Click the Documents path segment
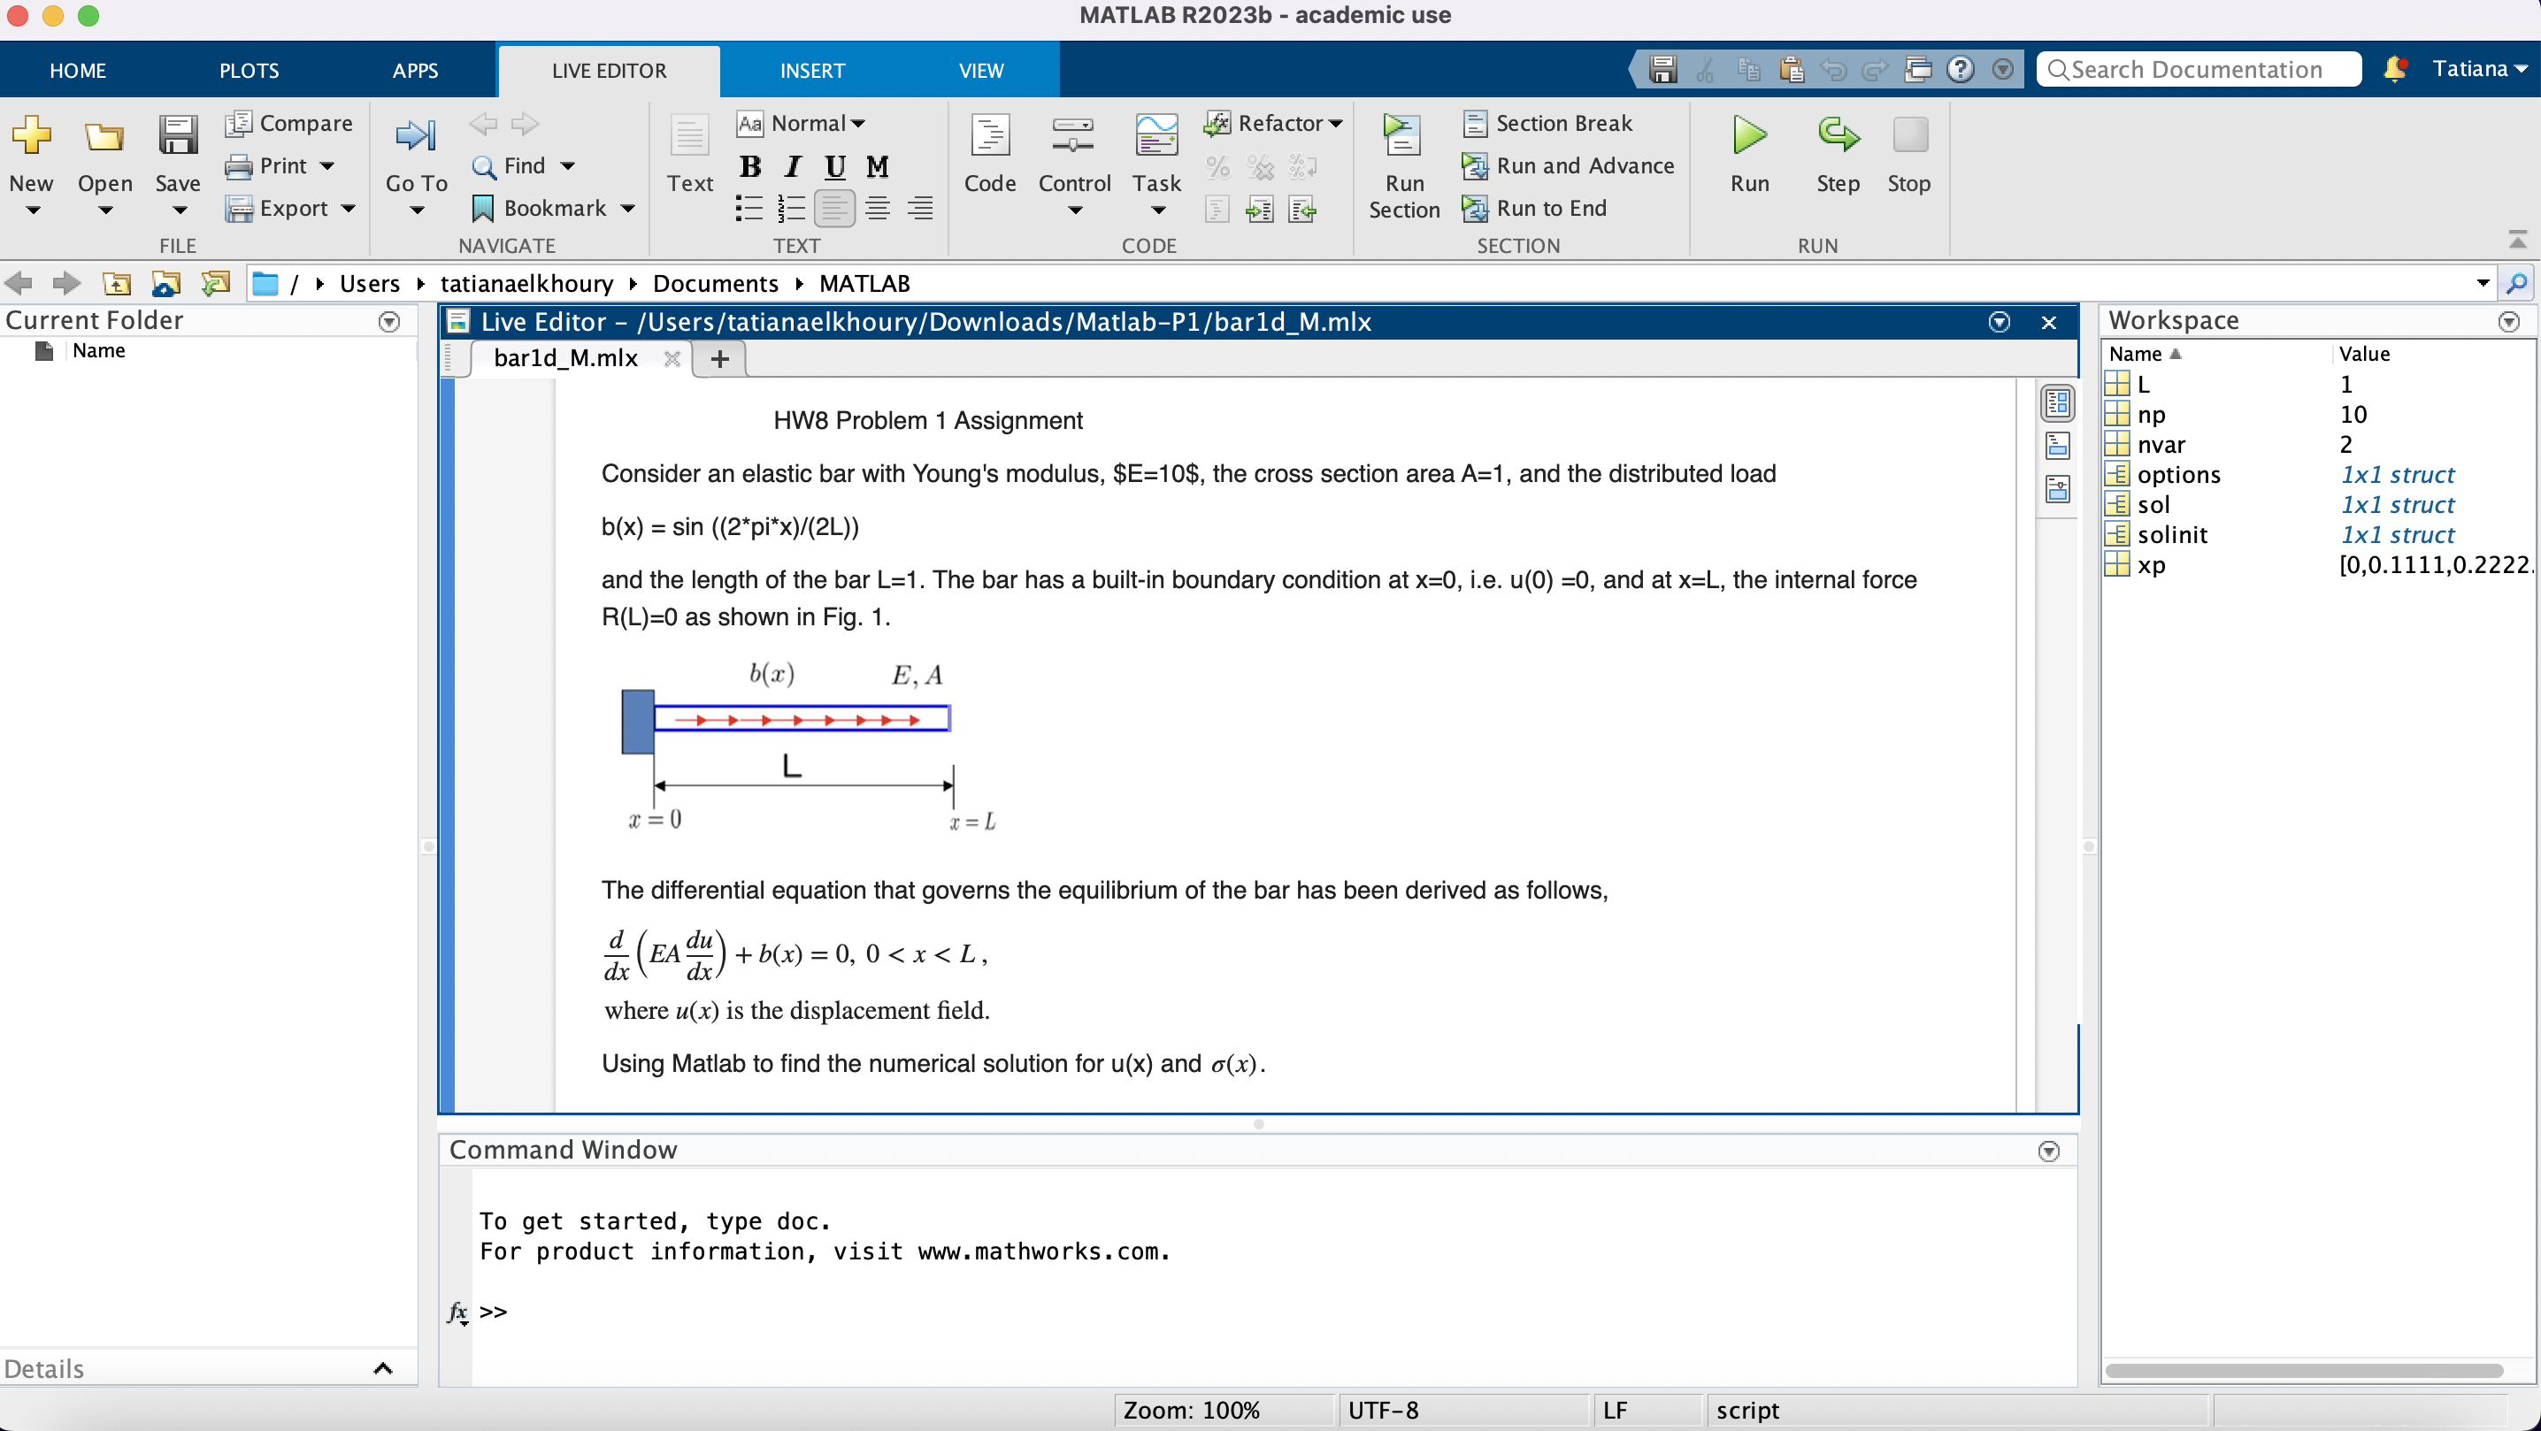The width and height of the screenshot is (2541, 1431). pyautogui.click(x=715, y=284)
